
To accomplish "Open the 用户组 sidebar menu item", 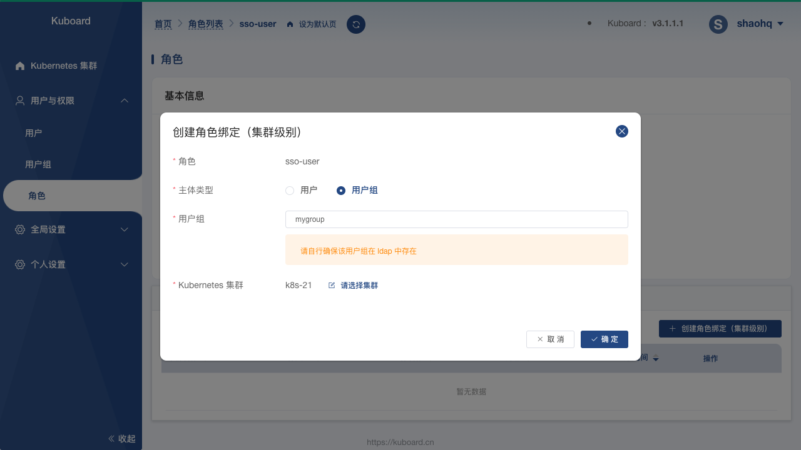I will click(38, 164).
